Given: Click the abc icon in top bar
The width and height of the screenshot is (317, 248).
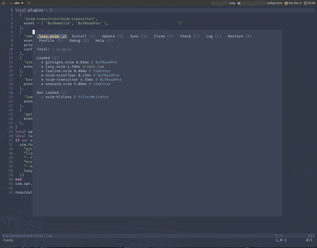Looking at the screenshot, I should pyautogui.click(x=4, y=3).
